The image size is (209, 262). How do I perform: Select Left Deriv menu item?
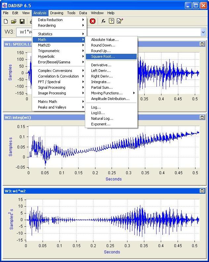[111, 71]
